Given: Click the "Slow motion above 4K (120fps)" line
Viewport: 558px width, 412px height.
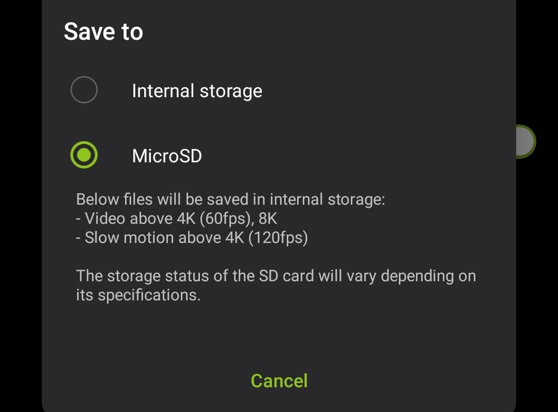Looking at the screenshot, I should (x=192, y=238).
